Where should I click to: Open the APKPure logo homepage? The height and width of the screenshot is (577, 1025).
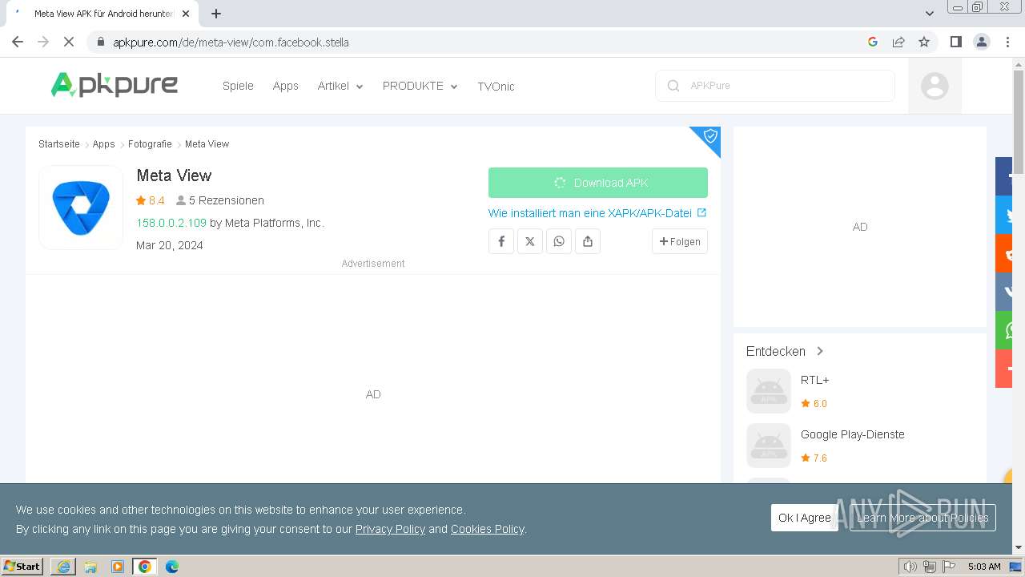[x=115, y=84]
